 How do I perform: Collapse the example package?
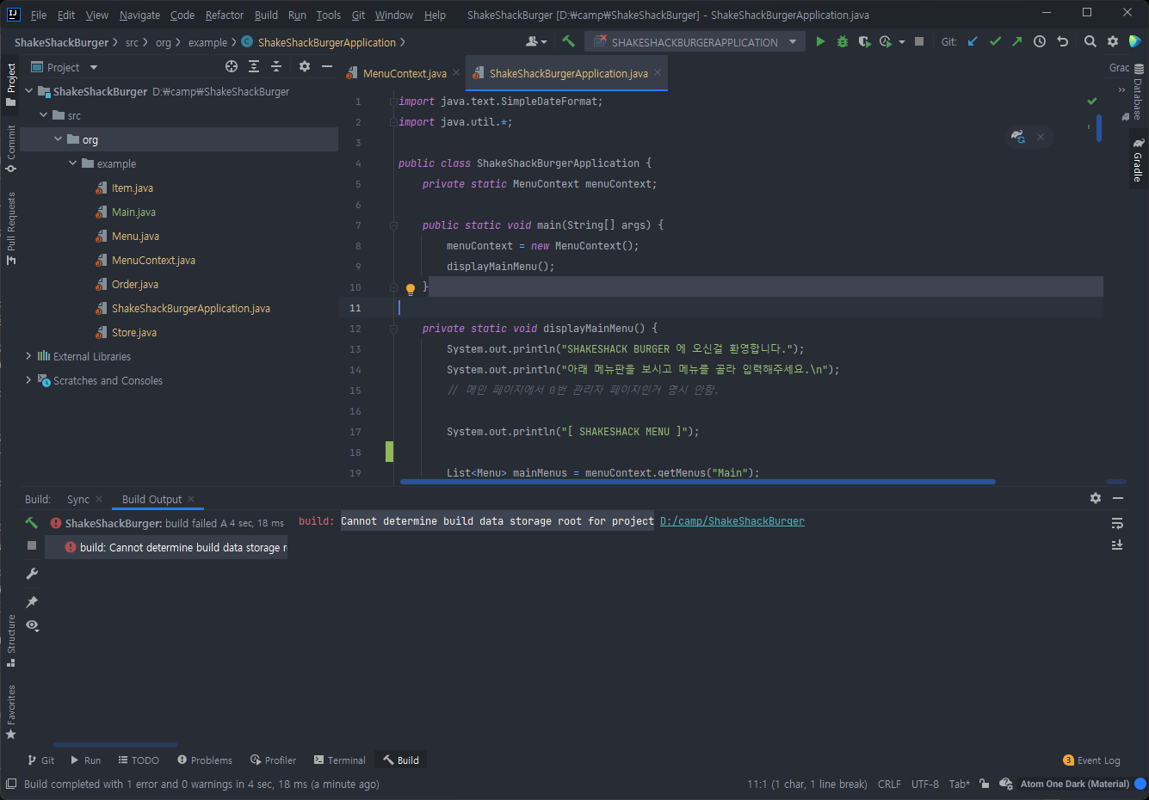coord(73,163)
